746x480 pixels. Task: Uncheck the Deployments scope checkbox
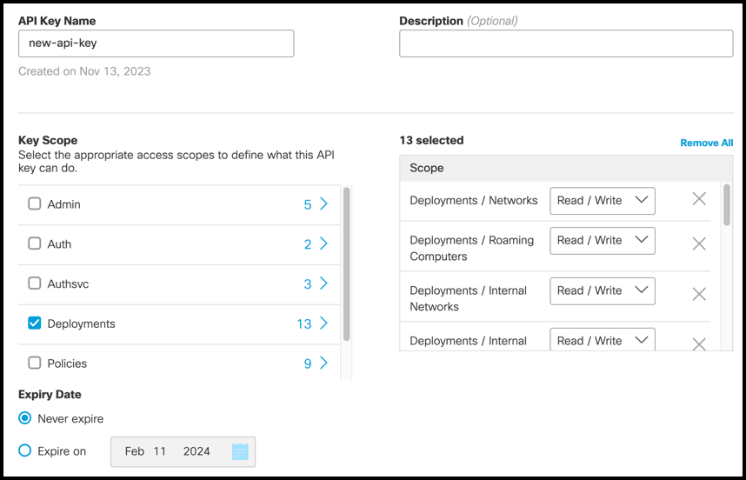point(35,323)
